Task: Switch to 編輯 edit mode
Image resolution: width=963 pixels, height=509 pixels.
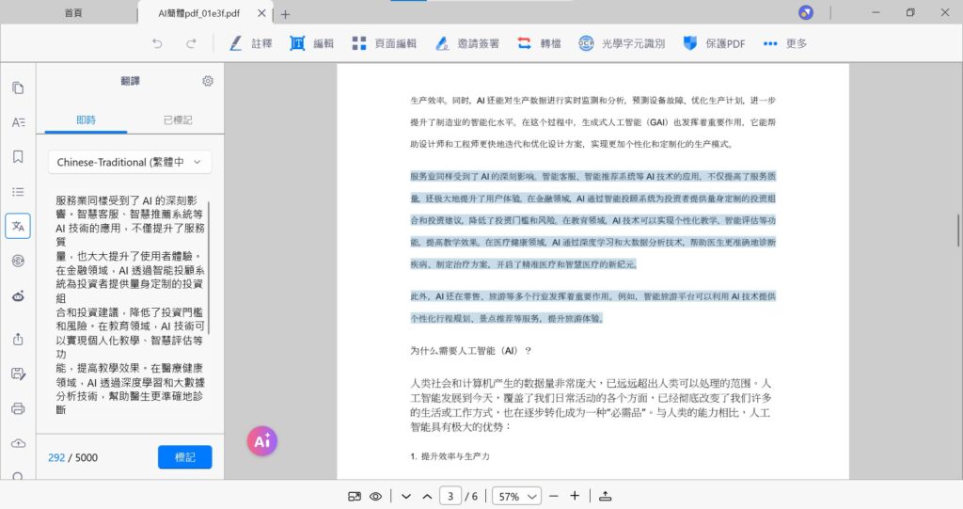Action: point(312,43)
